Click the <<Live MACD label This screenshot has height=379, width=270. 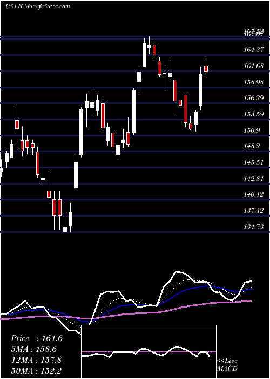point(227,364)
